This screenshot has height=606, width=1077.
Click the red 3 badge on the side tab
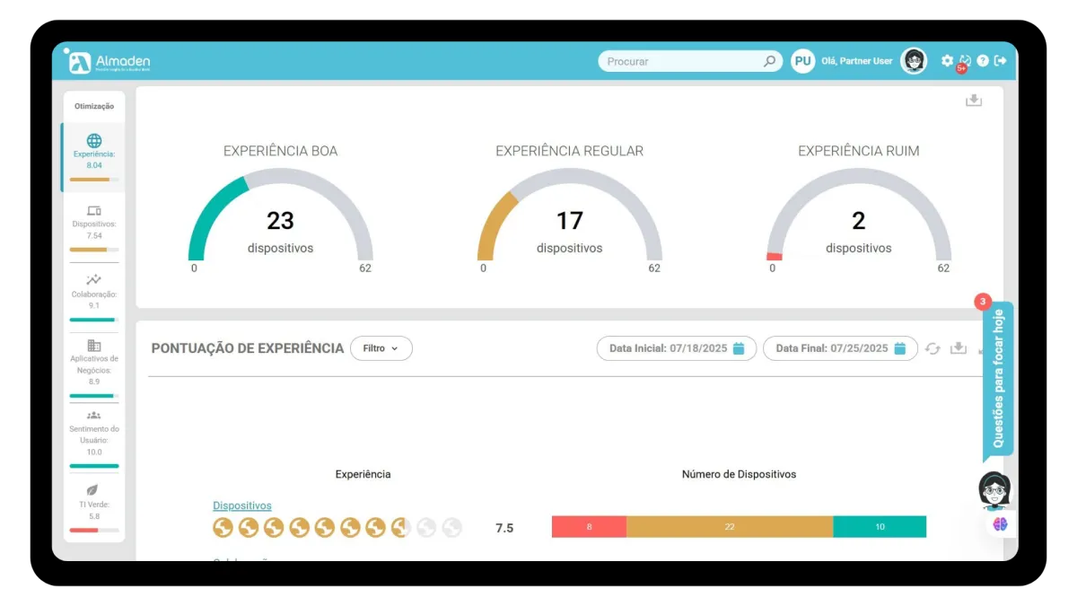pyautogui.click(x=983, y=303)
